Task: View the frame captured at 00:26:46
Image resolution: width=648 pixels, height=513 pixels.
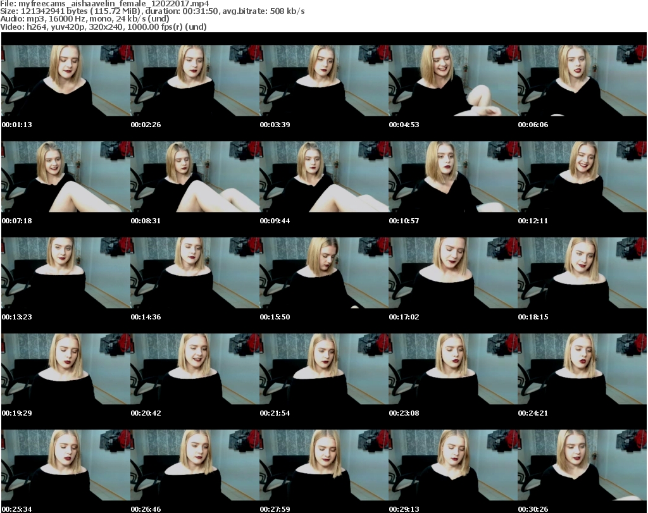Action: [x=195, y=465]
